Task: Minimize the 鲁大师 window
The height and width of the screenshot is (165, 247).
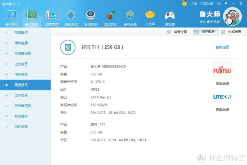Action: point(233,3)
